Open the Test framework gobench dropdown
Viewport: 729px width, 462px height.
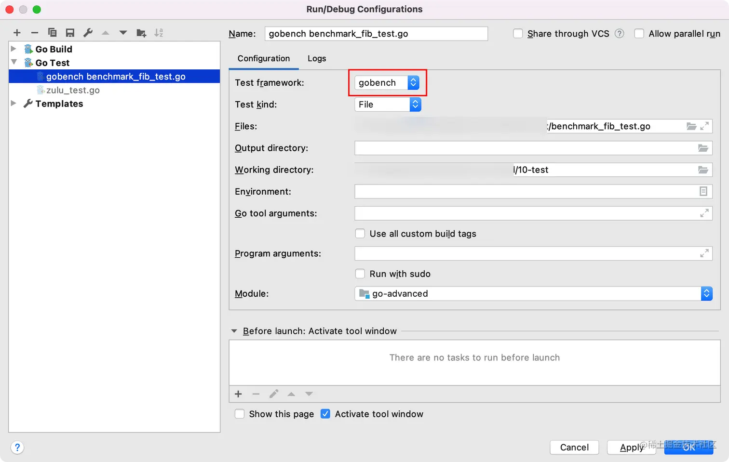(387, 83)
